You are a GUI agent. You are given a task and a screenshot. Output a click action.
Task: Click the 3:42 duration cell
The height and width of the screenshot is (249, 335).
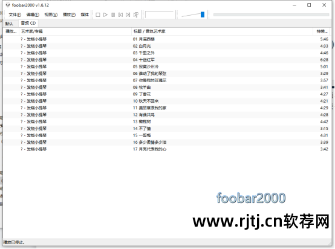point(324,149)
